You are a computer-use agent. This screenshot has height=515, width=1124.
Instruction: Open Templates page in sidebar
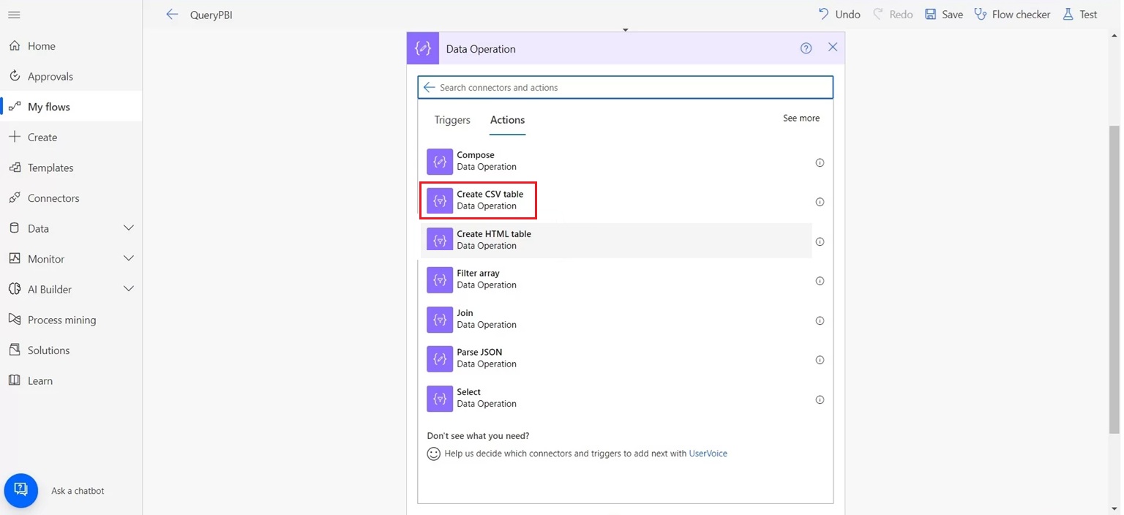pos(71,168)
